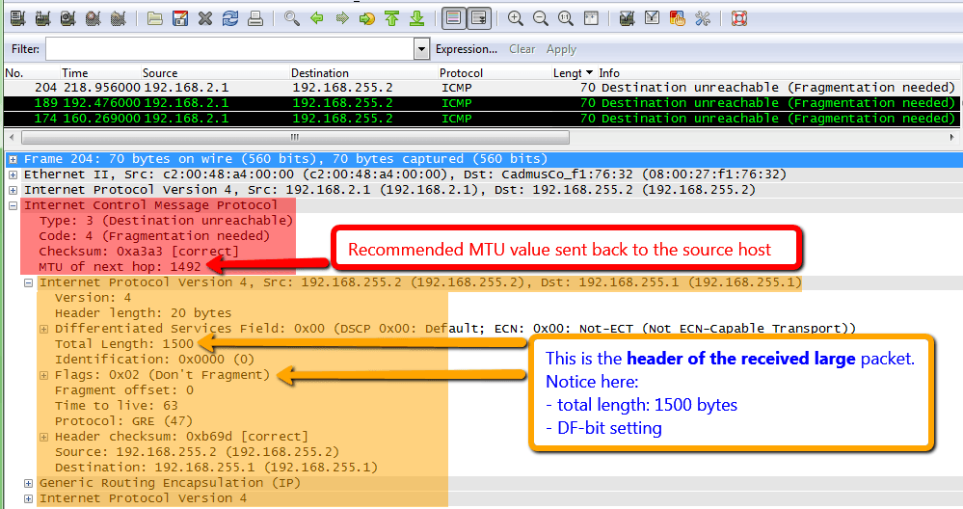Image resolution: width=963 pixels, height=509 pixels.
Task: Open the coloring rules editor
Action: [x=678, y=18]
